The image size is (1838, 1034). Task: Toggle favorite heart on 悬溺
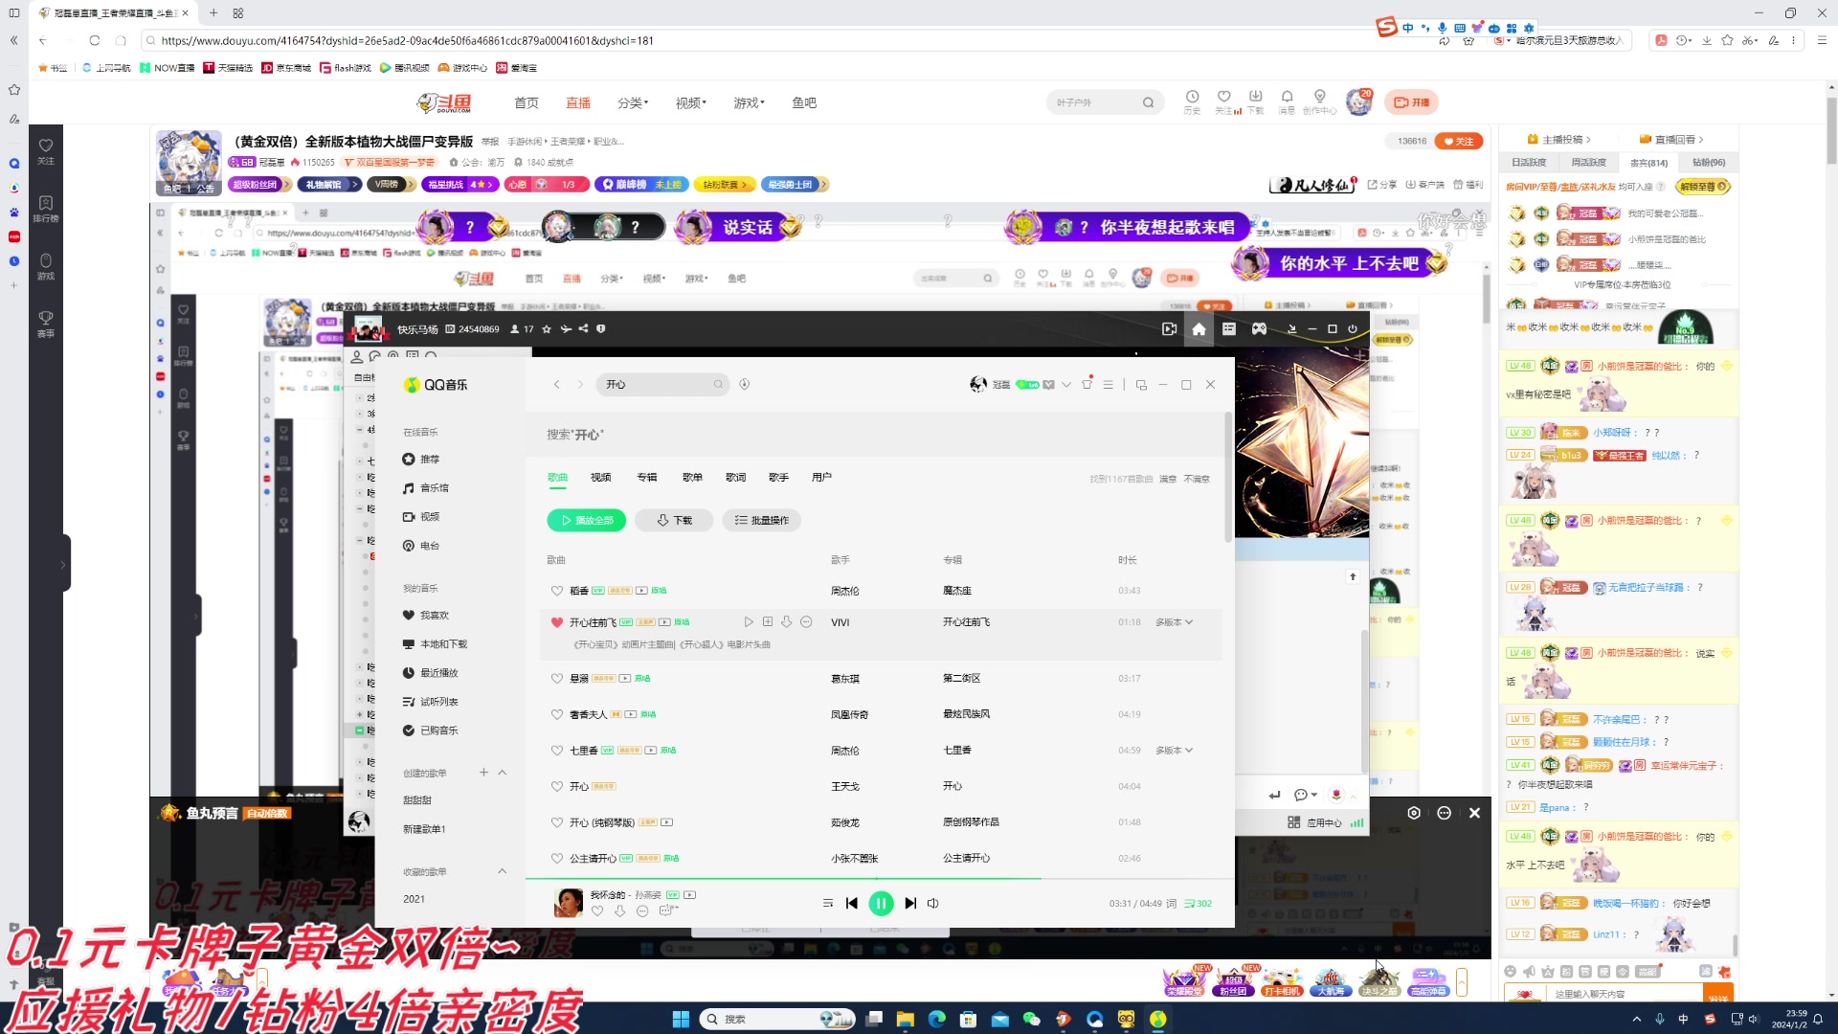tap(556, 678)
